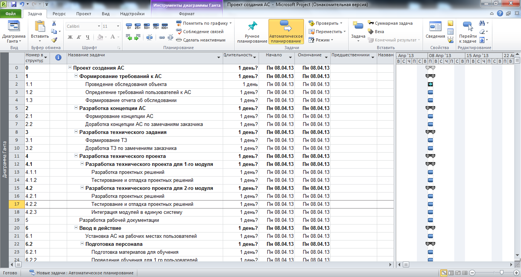
Task: Open the font size 11 dropdown
Action: tap(118, 26)
